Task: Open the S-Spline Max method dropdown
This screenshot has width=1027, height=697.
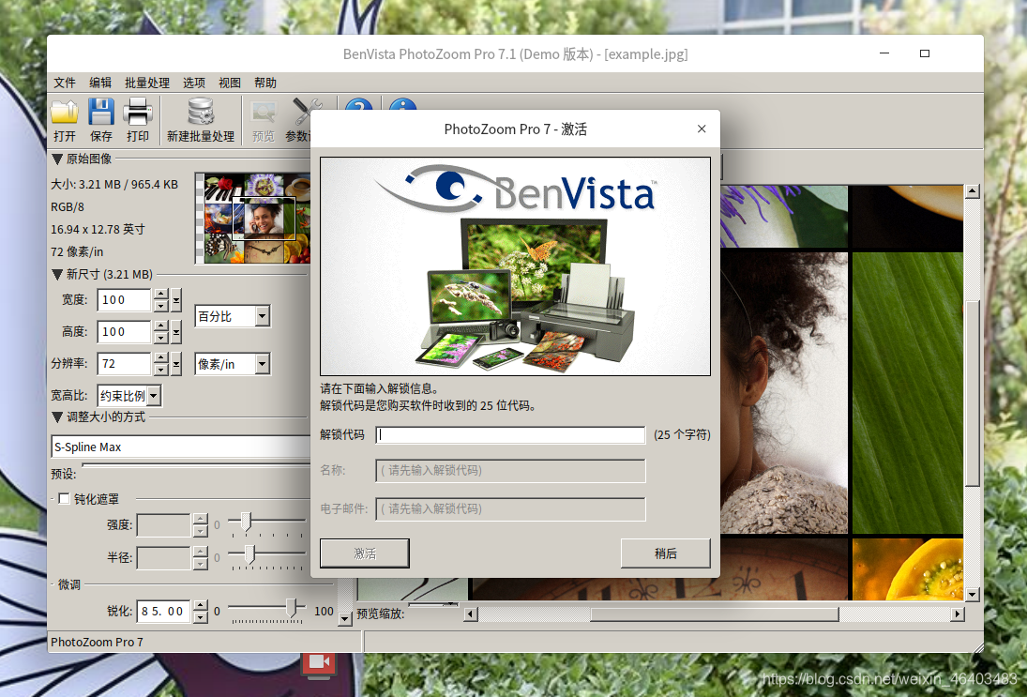Action: (181, 447)
